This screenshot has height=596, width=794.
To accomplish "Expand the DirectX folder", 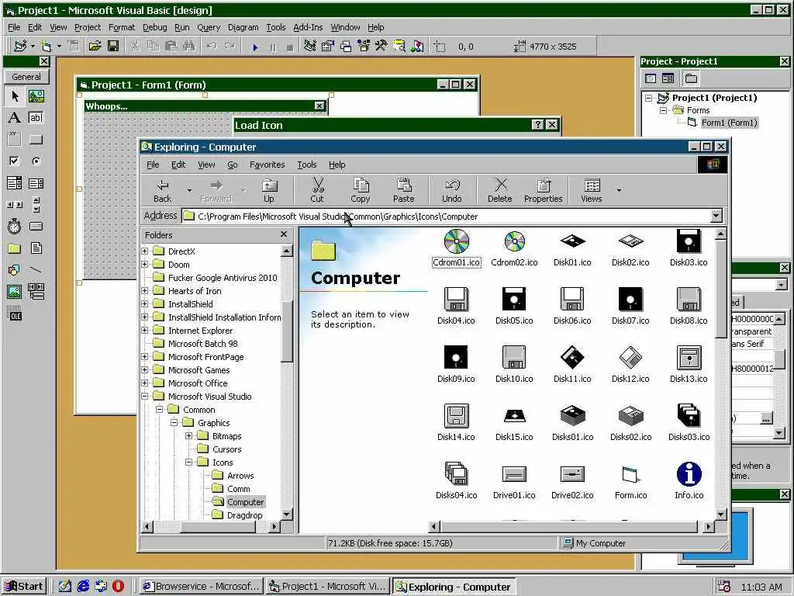I will coord(145,251).
